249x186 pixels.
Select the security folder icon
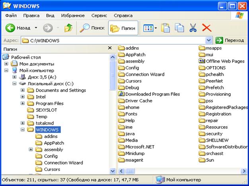(x=202, y=134)
